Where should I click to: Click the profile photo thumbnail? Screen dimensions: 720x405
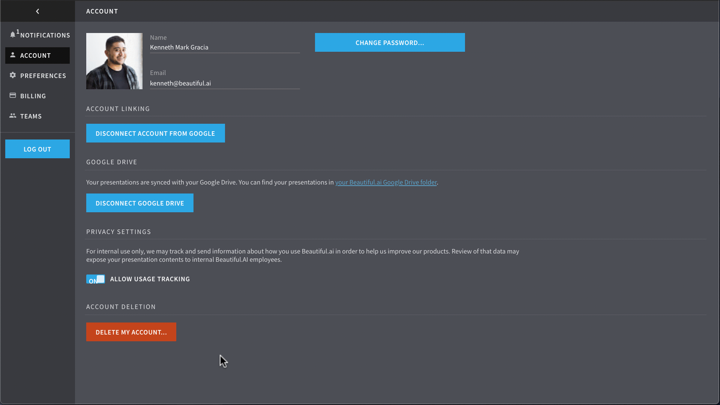(114, 61)
